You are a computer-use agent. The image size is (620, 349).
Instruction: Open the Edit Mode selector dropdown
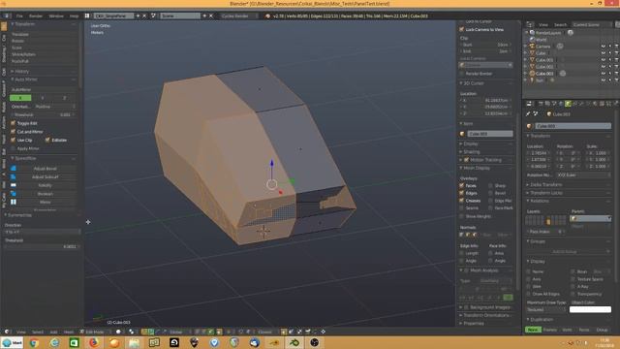click(x=95, y=332)
